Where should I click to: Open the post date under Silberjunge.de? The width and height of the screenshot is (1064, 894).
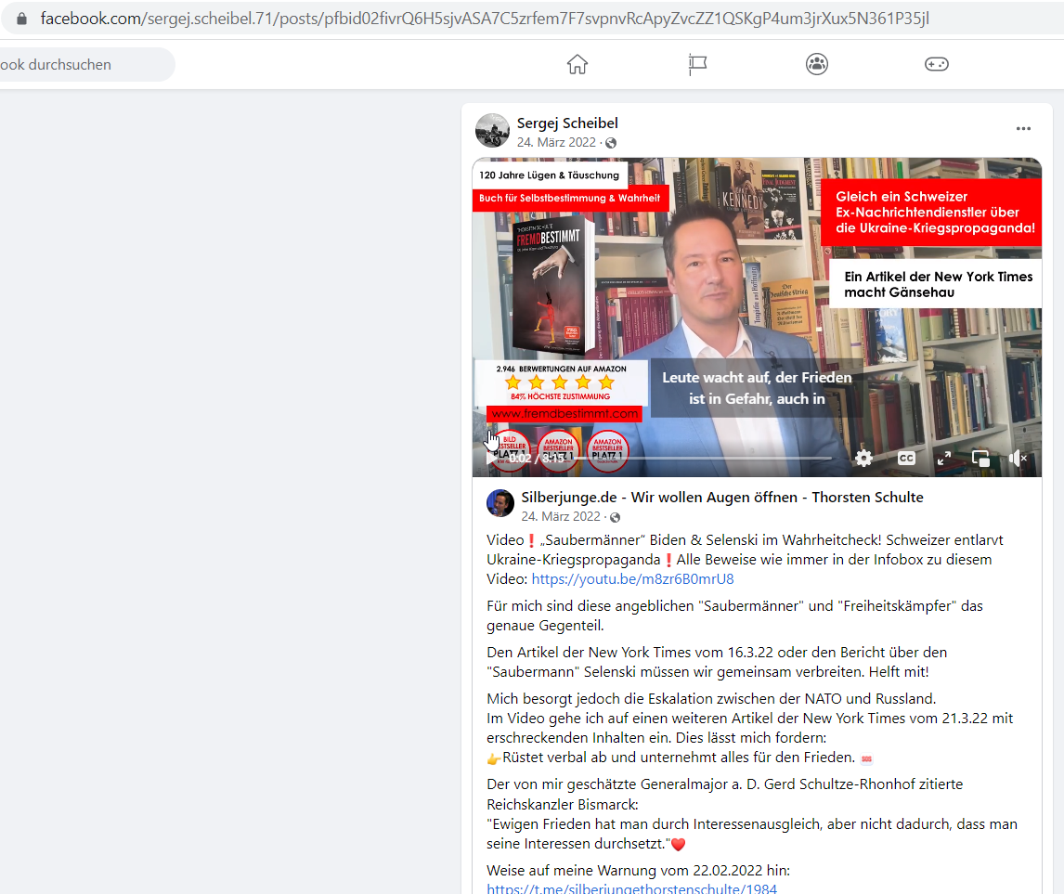561,517
